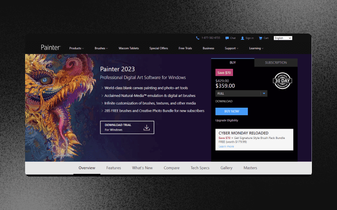Image resolution: width=337 pixels, height=210 pixels.
Task: Open the FULL version dropdown
Action: [x=242, y=93]
